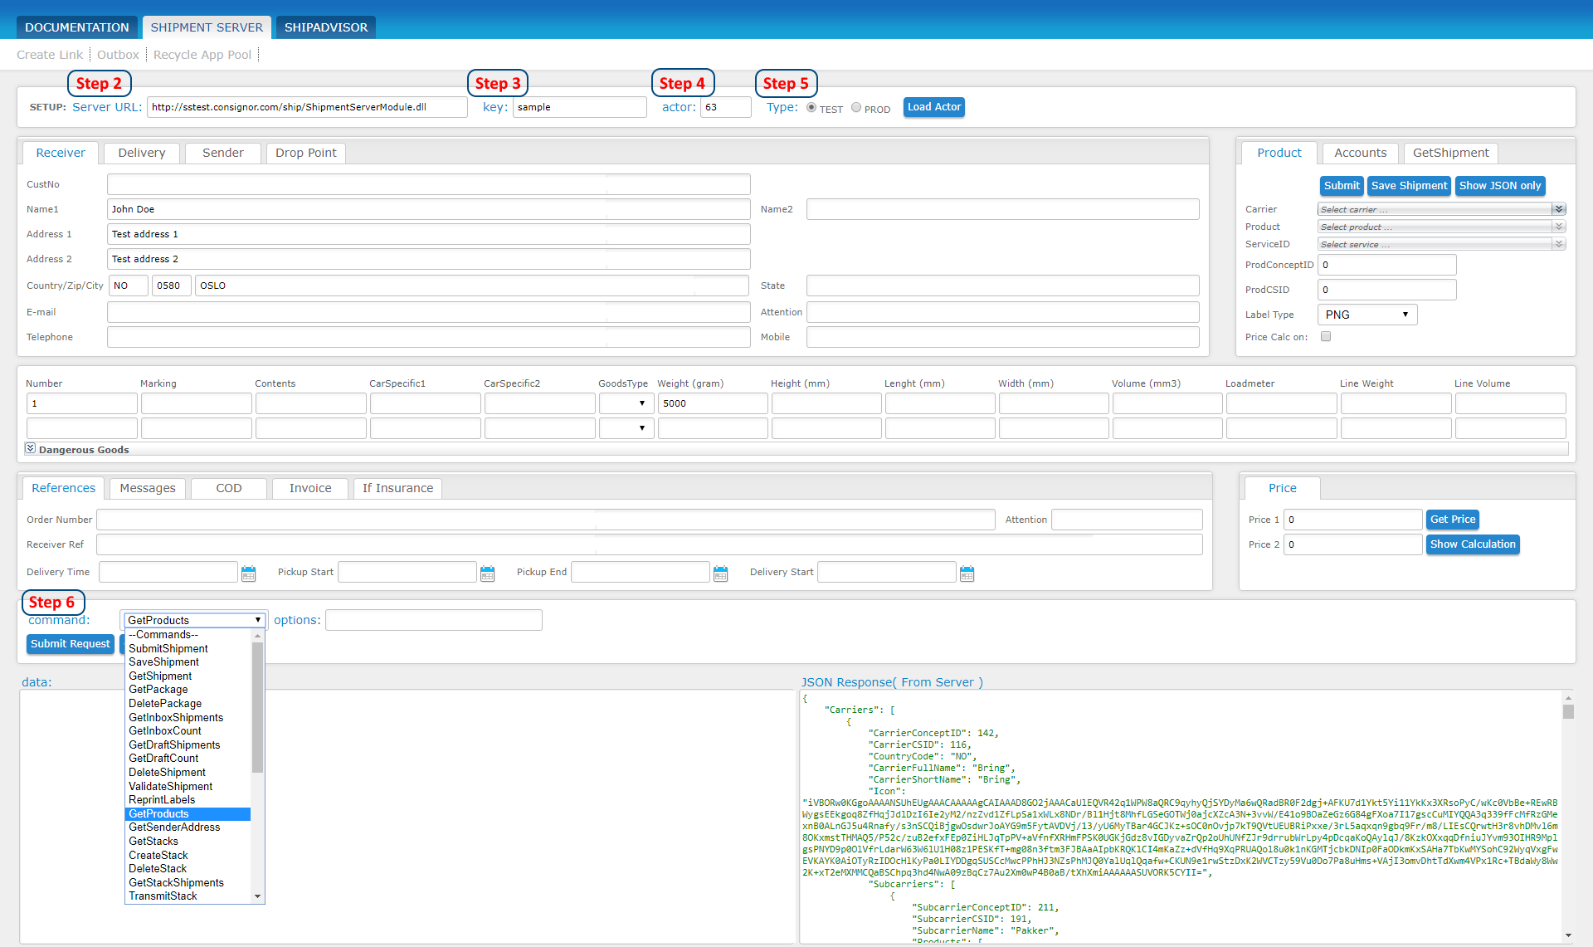
Task: Select ValidateShipment from the command list
Action: tap(188, 787)
